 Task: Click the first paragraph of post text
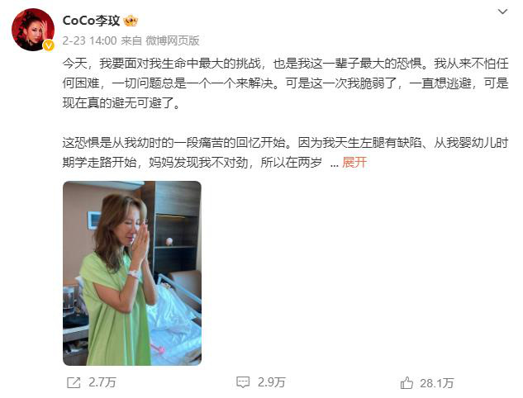point(286,83)
